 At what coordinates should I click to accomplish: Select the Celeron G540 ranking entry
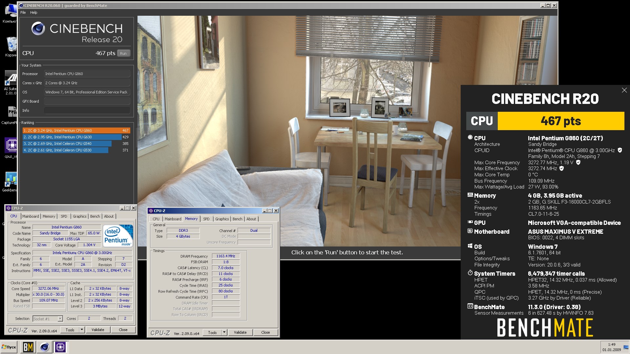click(76, 144)
